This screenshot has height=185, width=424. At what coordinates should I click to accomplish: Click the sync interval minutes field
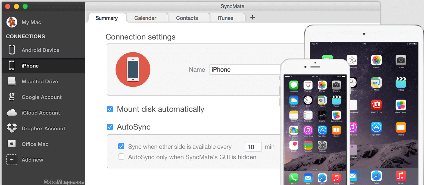[253, 147]
